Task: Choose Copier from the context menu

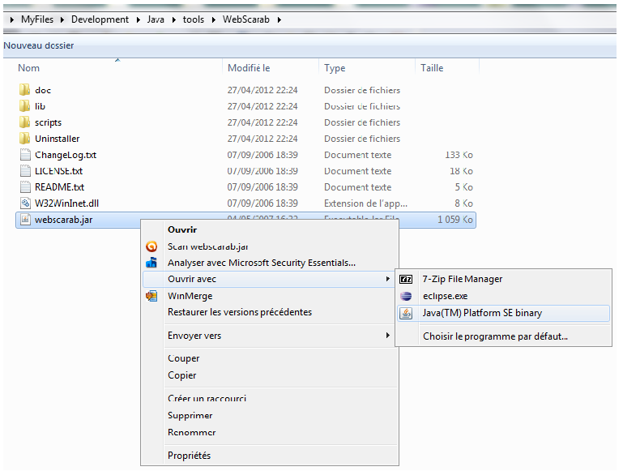Action: coord(270,375)
